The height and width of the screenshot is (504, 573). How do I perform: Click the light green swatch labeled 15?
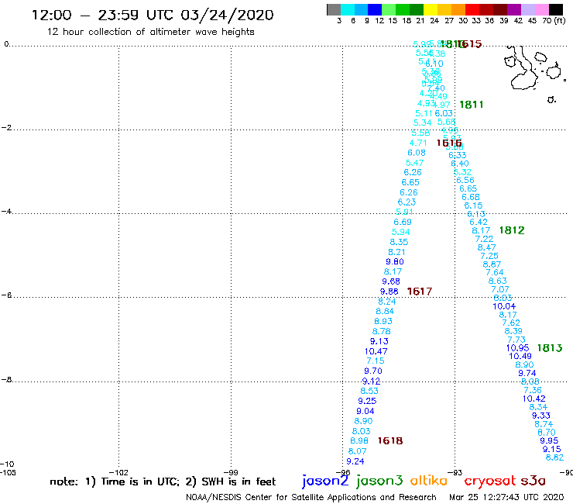coord(389,9)
